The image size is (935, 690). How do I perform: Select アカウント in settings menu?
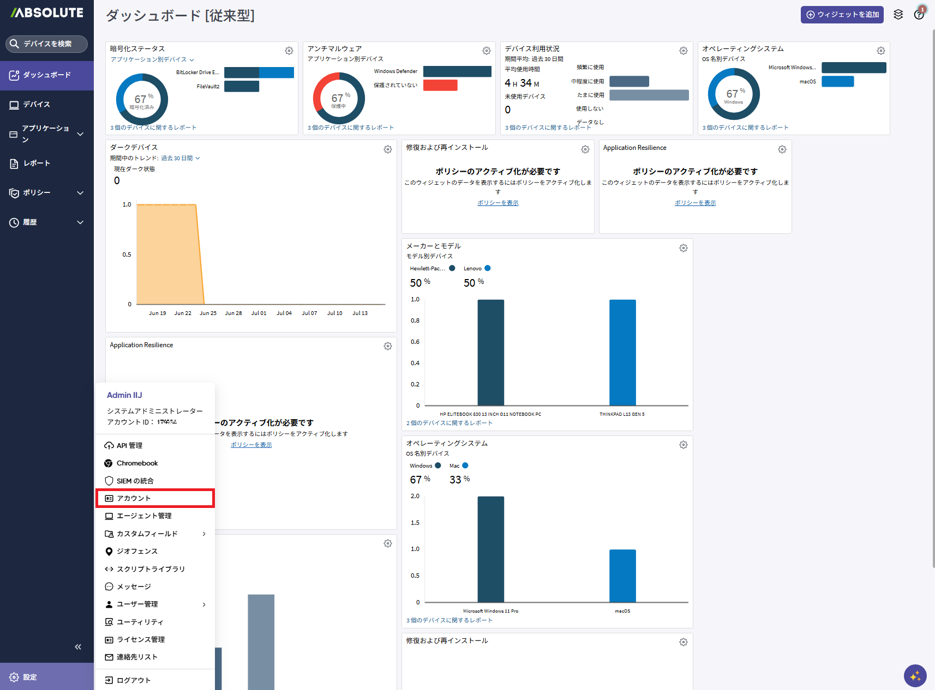(x=155, y=498)
